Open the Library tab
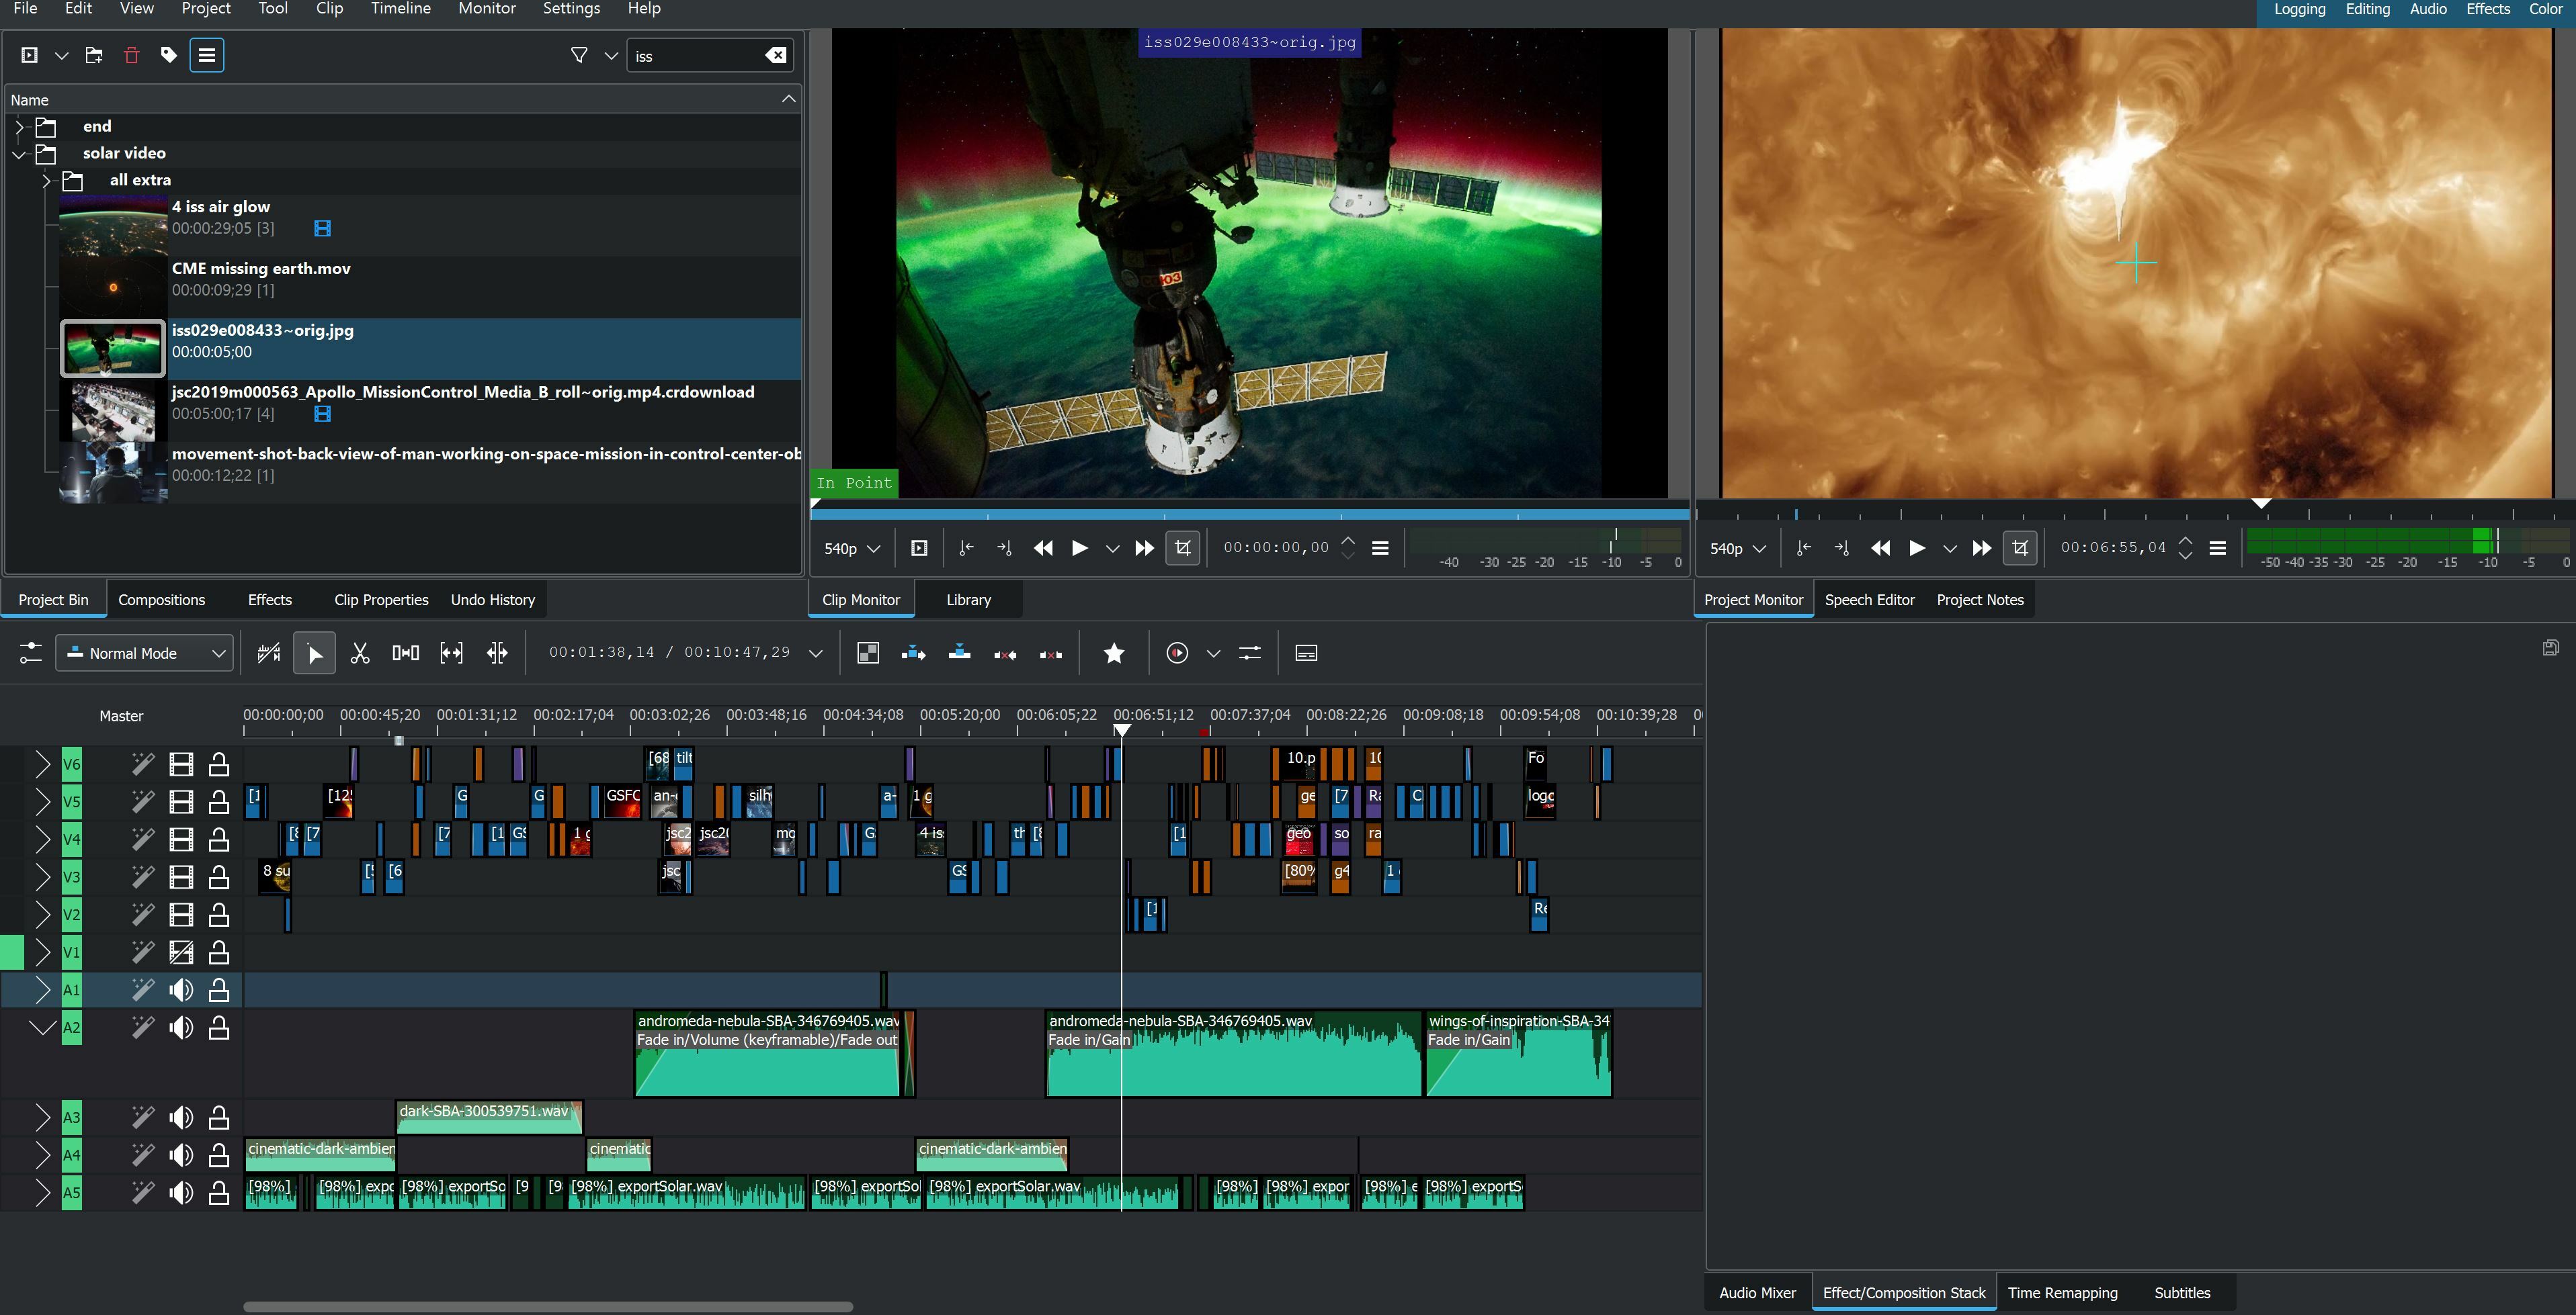2576x1315 pixels. click(x=969, y=600)
